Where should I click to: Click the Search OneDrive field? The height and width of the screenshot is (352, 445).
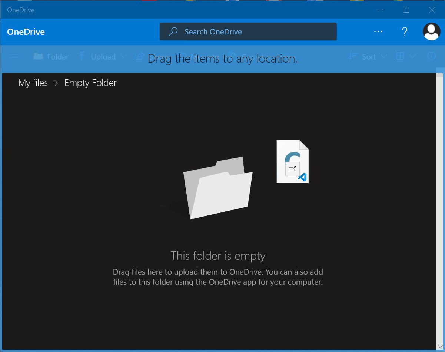click(248, 31)
